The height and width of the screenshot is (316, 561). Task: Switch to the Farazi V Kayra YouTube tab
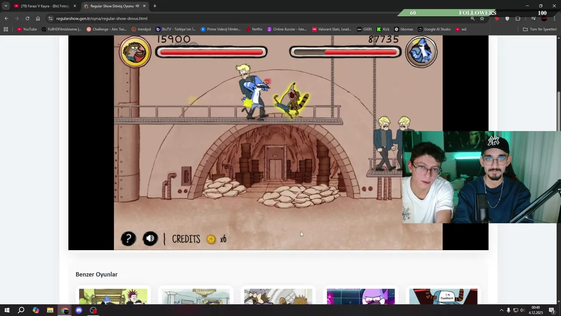pyautogui.click(x=45, y=6)
